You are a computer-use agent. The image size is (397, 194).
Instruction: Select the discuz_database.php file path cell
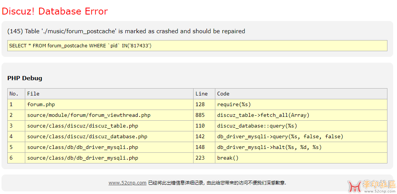109,137
